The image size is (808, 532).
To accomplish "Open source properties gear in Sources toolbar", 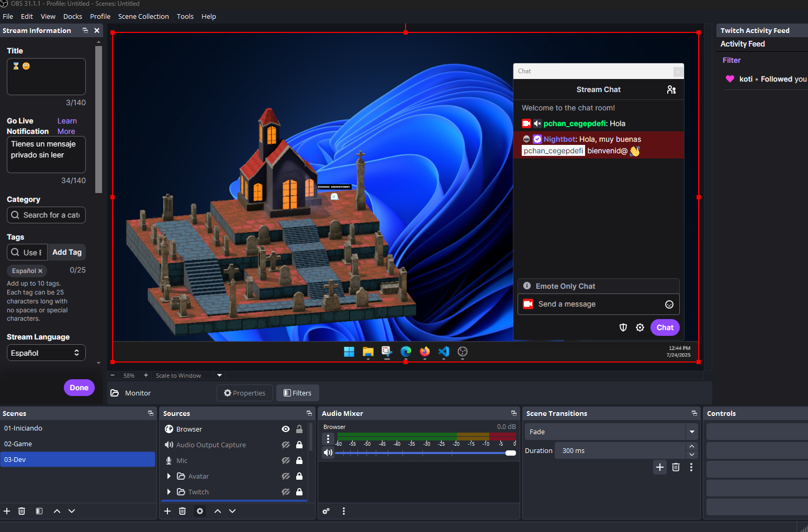I will point(200,511).
